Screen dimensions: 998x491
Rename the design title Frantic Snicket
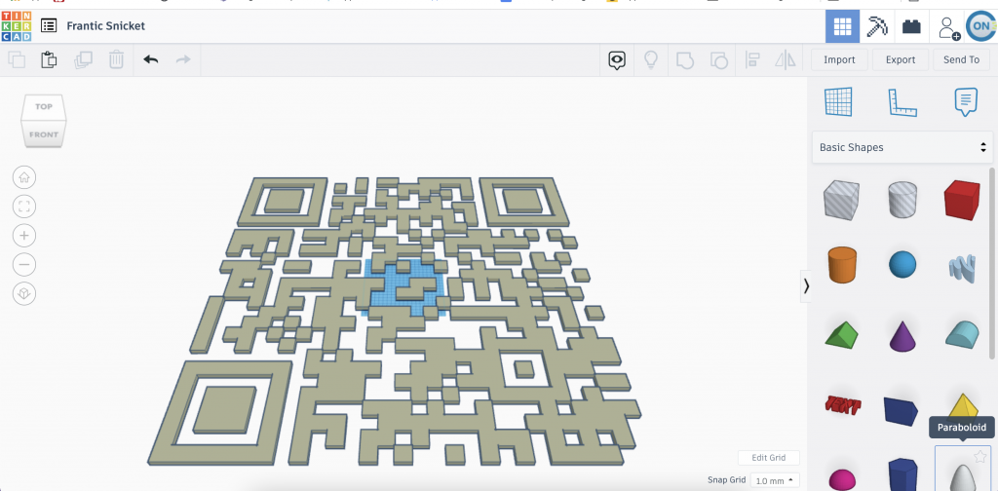(x=105, y=26)
